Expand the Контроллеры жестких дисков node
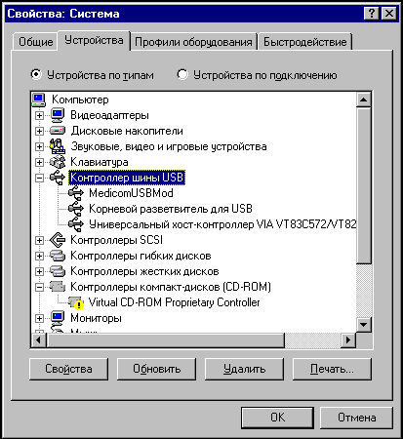Image resolution: width=403 pixels, height=439 pixels. pyautogui.click(x=39, y=271)
